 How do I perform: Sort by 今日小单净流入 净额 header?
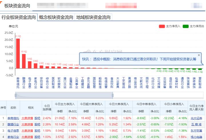(x=169, y=111)
